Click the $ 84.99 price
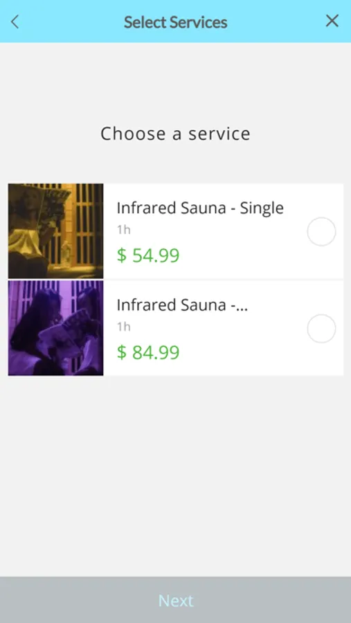This screenshot has width=351, height=623. [148, 352]
